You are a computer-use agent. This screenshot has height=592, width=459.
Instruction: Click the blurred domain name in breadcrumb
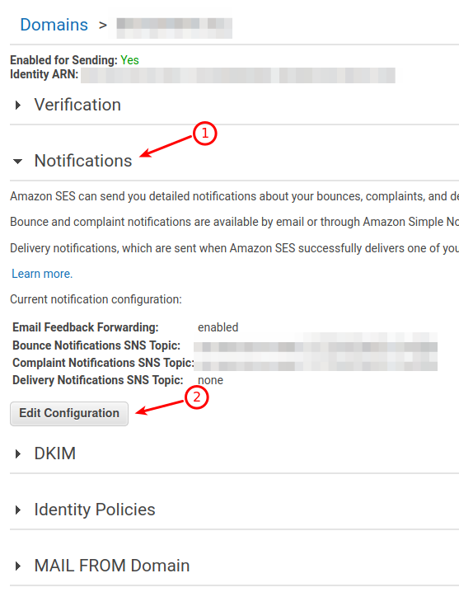[175, 28]
